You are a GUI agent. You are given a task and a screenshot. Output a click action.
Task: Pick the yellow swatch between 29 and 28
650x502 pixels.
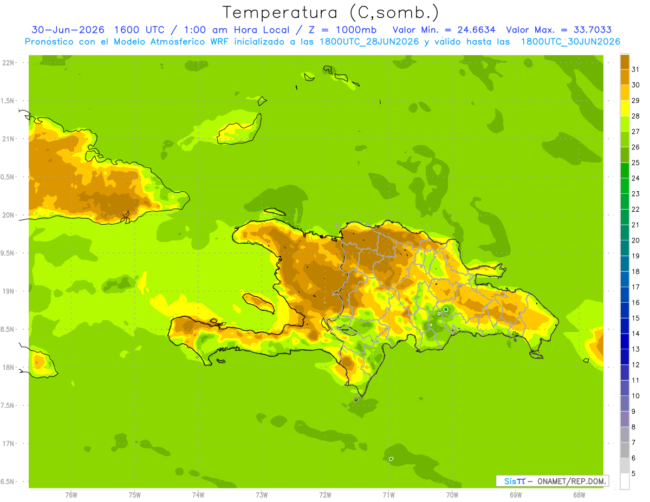click(x=625, y=108)
